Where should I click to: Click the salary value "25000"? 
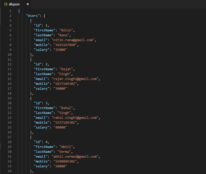tap(60, 50)
